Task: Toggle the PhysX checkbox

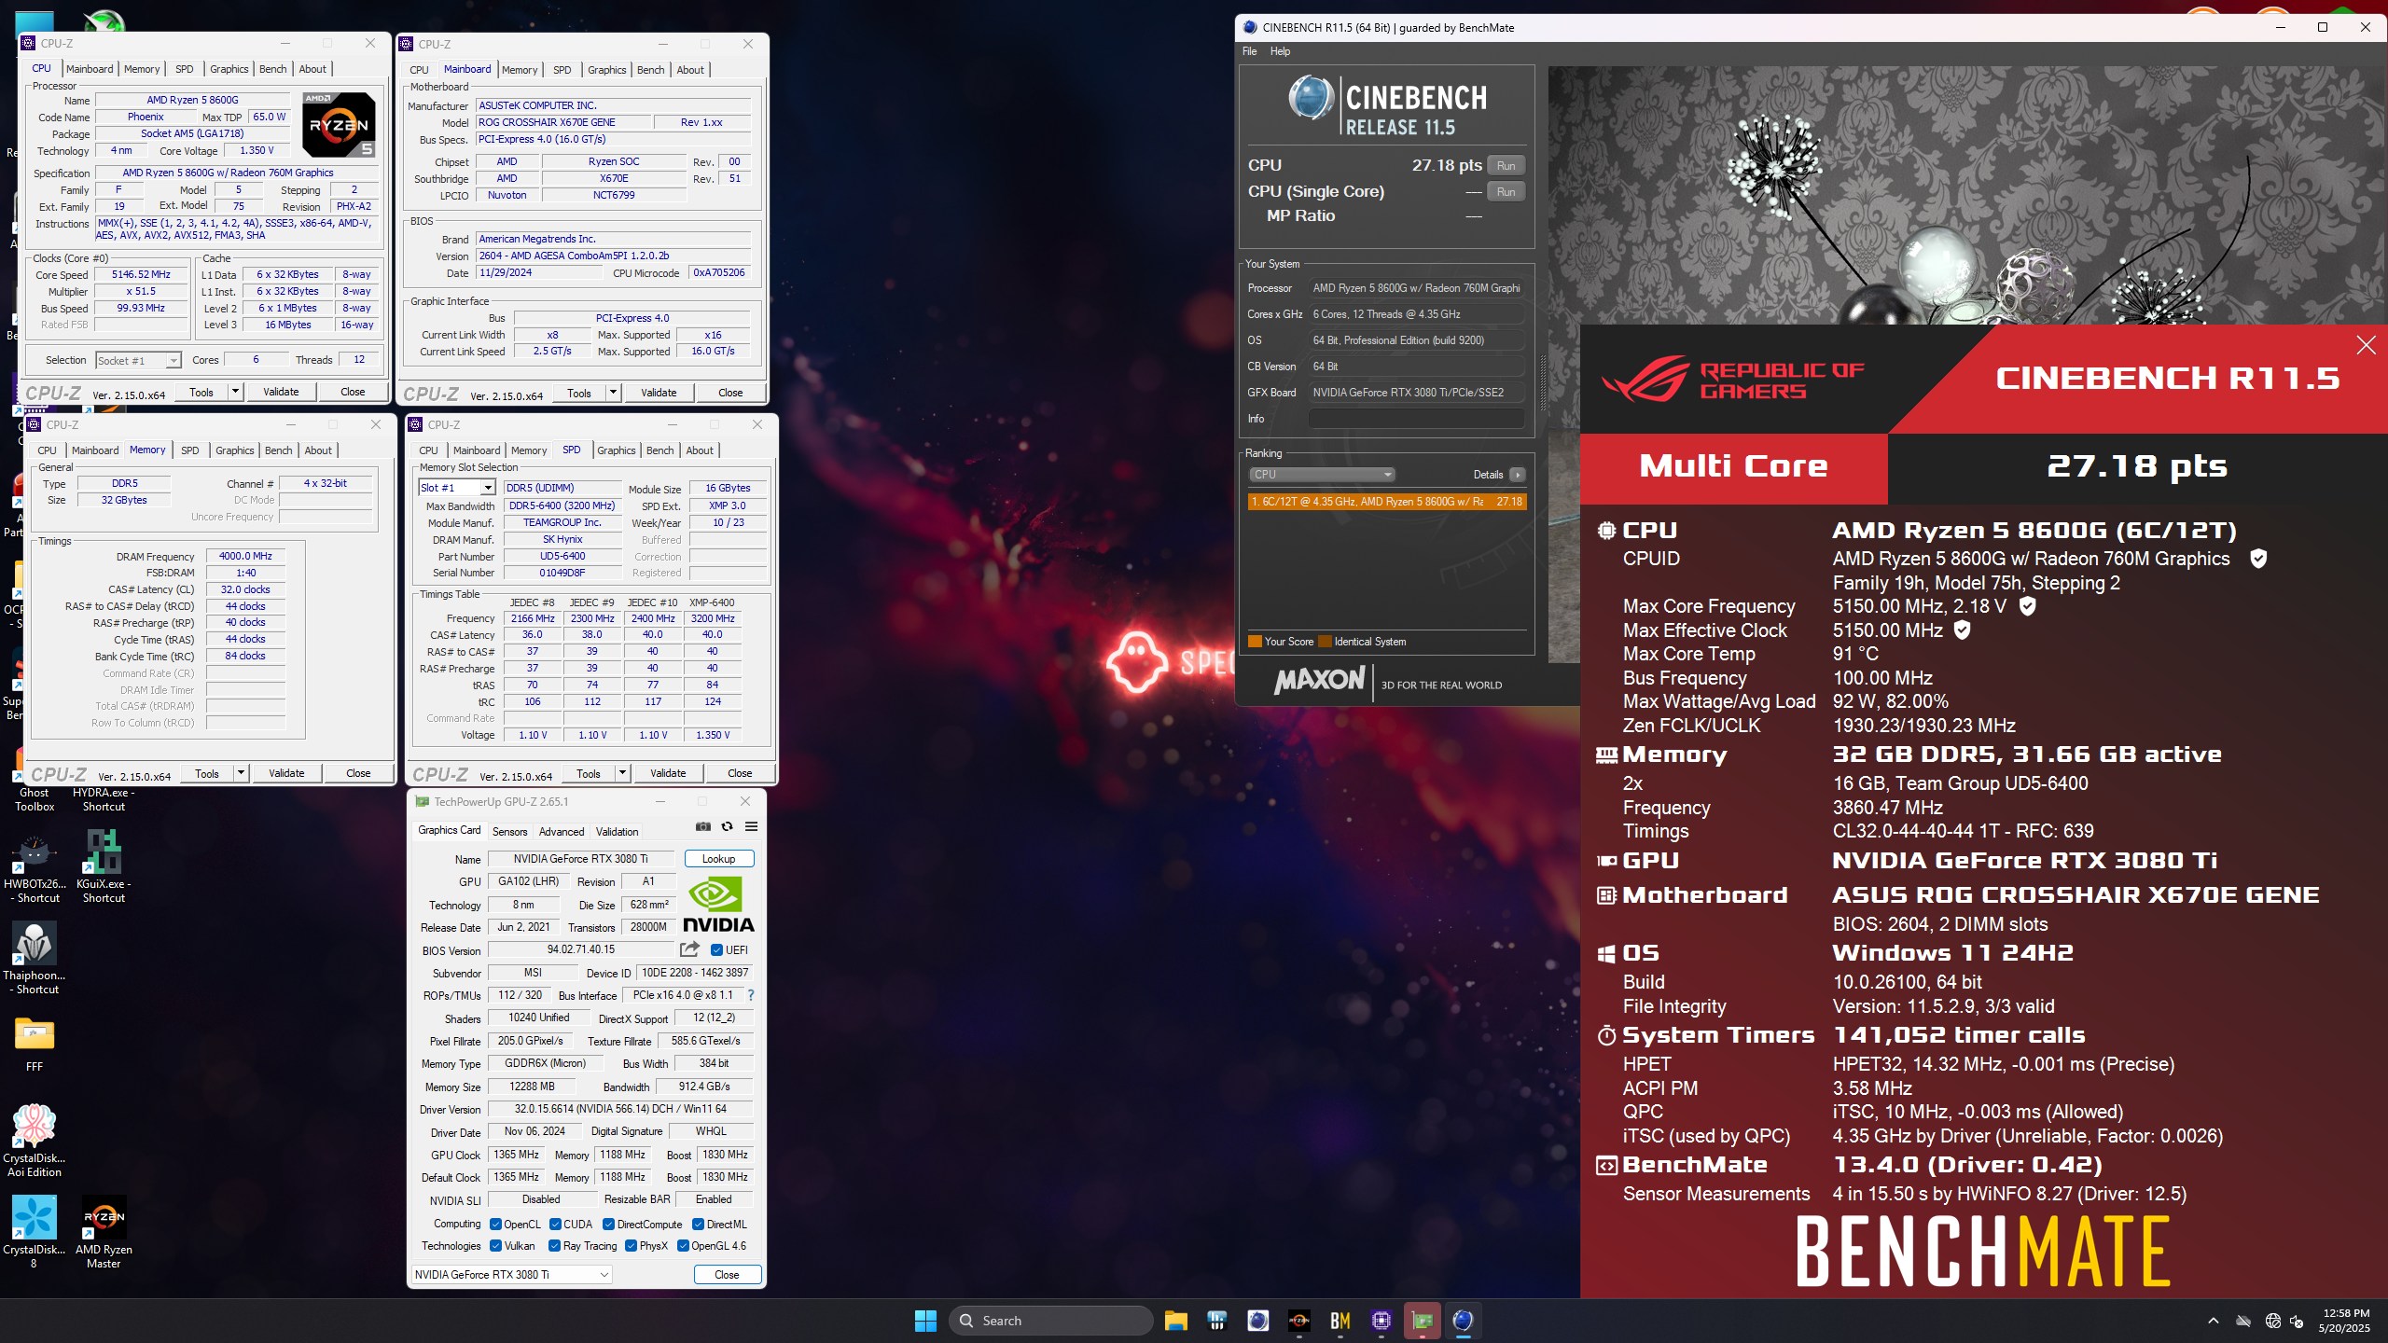Action: (631, 1246)
